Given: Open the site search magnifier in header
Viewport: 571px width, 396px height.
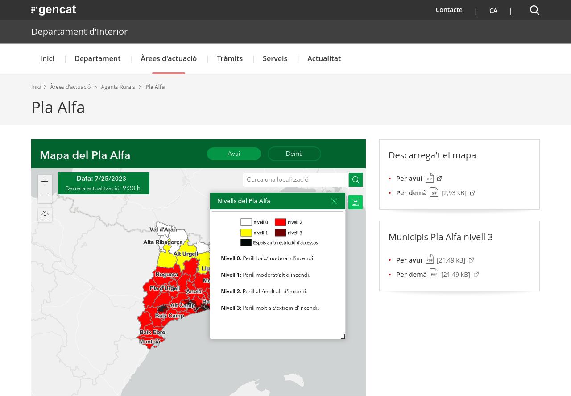Looking at the screenshot, I should [534, 10].
